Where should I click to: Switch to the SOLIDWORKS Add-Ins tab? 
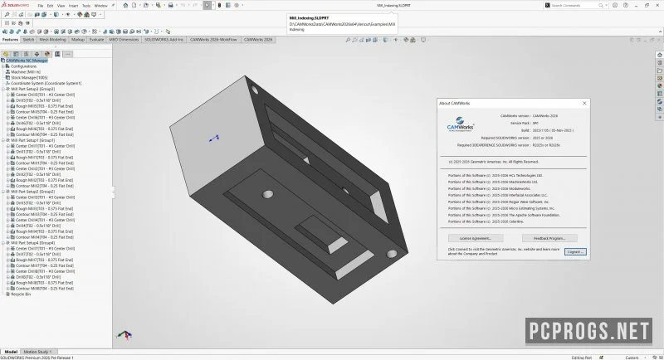(164, 40)
